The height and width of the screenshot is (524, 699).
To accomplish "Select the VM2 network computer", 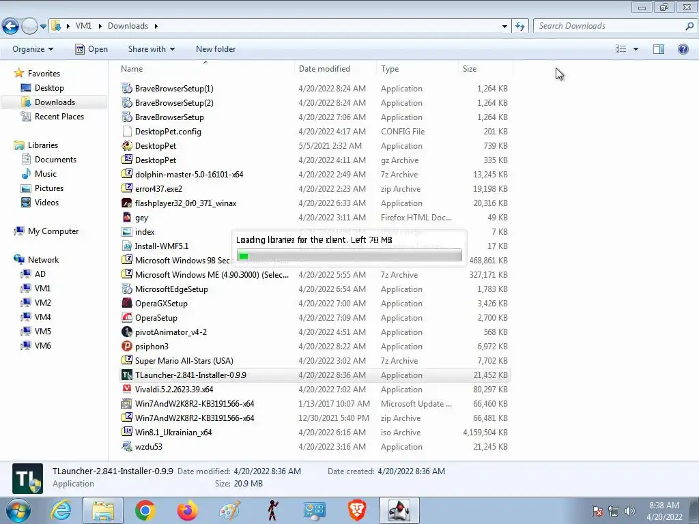I will tap(43, 302).
